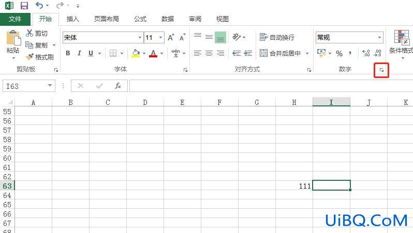Click 合并后居中 merge and center
The width and height of the screenshot is (413, 233).
pos(280,53)
